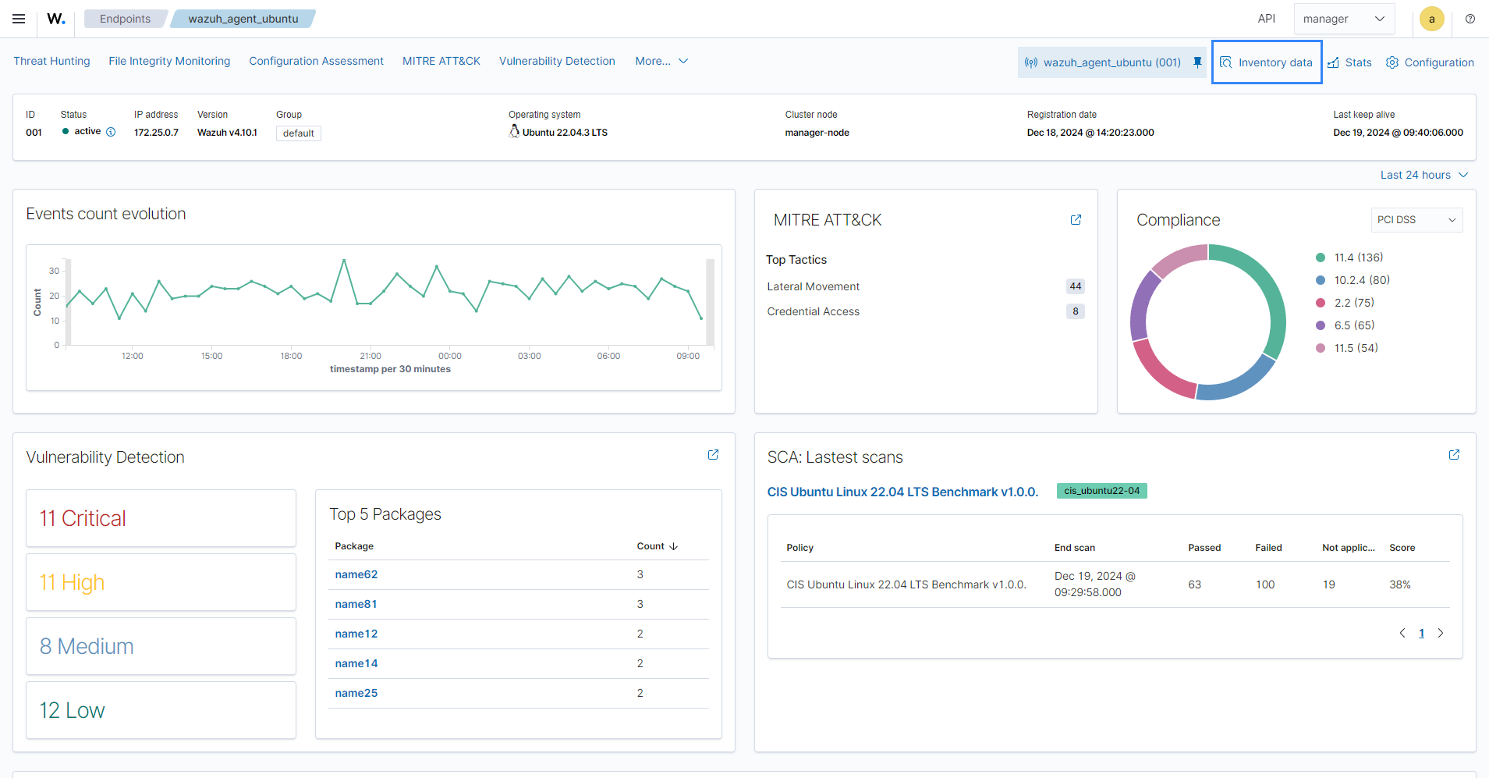The width and height of the screenshot is (1489, 778).
Task: Open package name62 link
Action: point(356,574)
